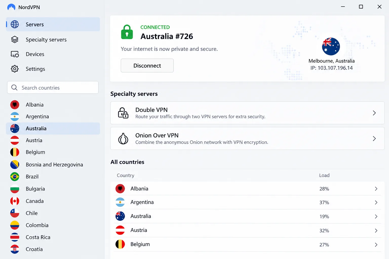Select Argentina label in sidebar
389x259 pixels.
tap(37, 117)
